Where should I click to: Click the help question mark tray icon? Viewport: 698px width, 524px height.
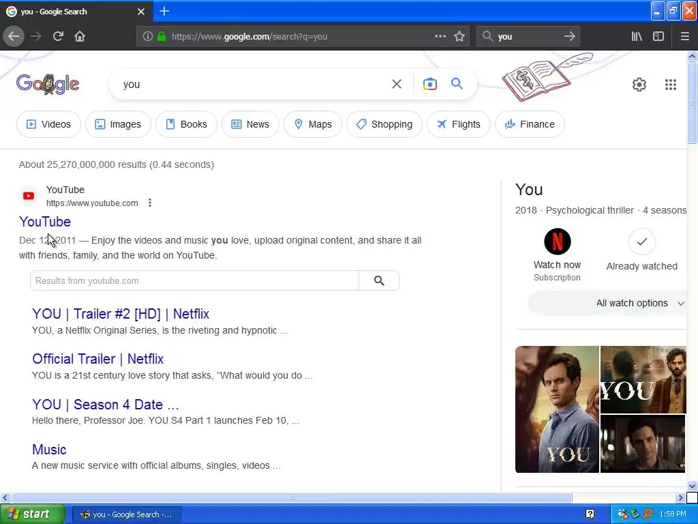[590, 514]
